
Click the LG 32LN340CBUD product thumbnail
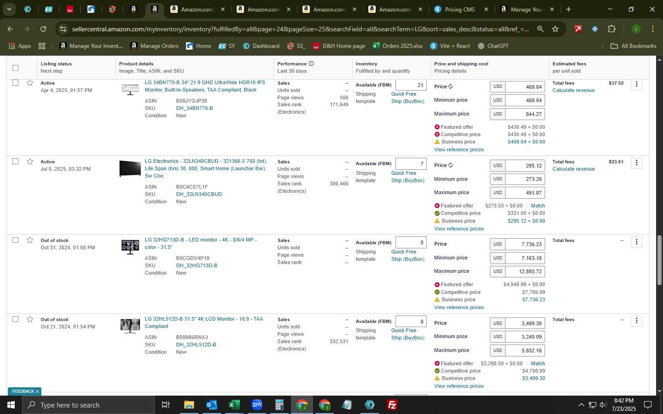coord(130,168)
